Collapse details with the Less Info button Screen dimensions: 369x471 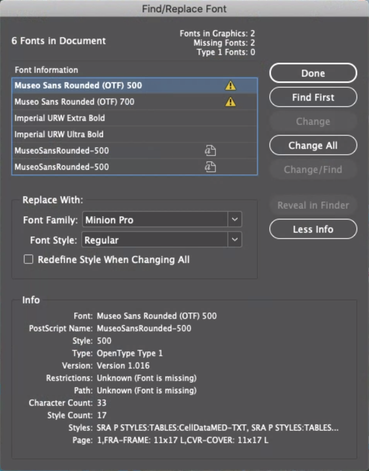pyautogui.click(x=313, y=229)
